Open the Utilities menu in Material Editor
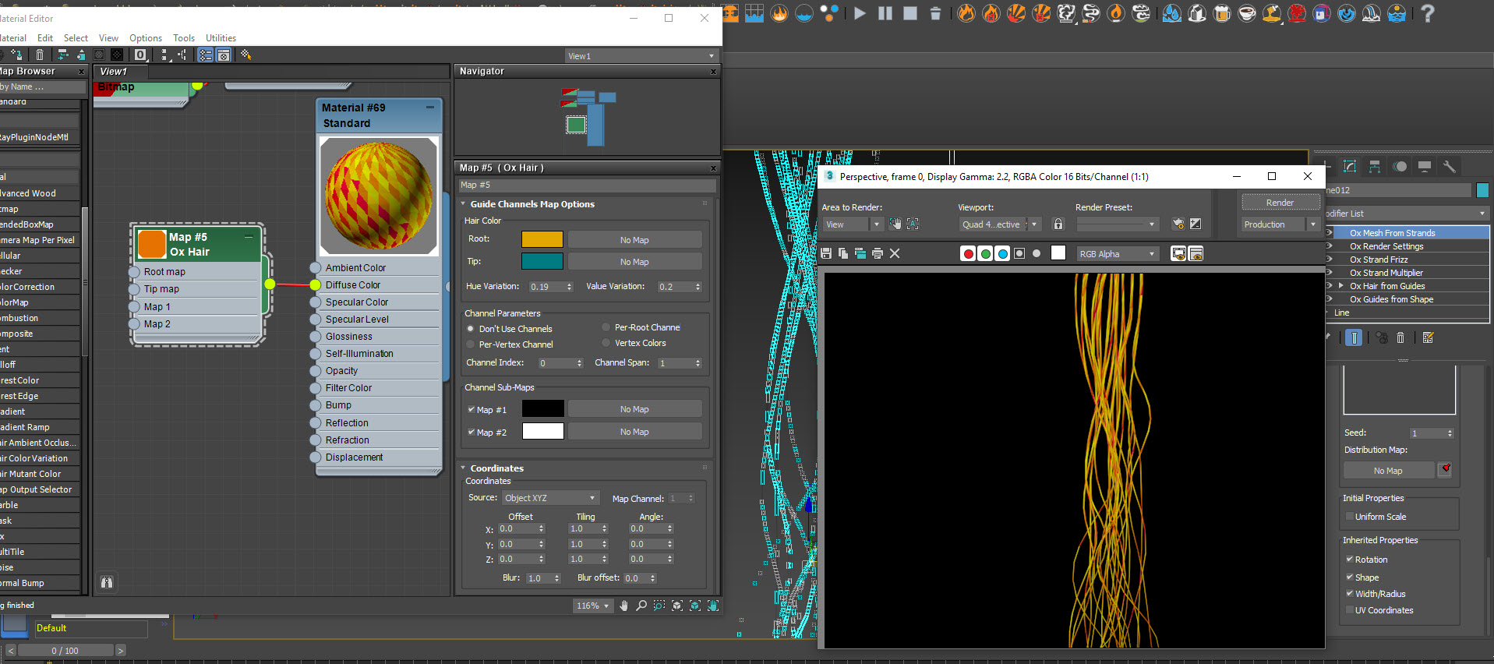The width and height of the screenshot is (1494, 664). click(221, 37)
